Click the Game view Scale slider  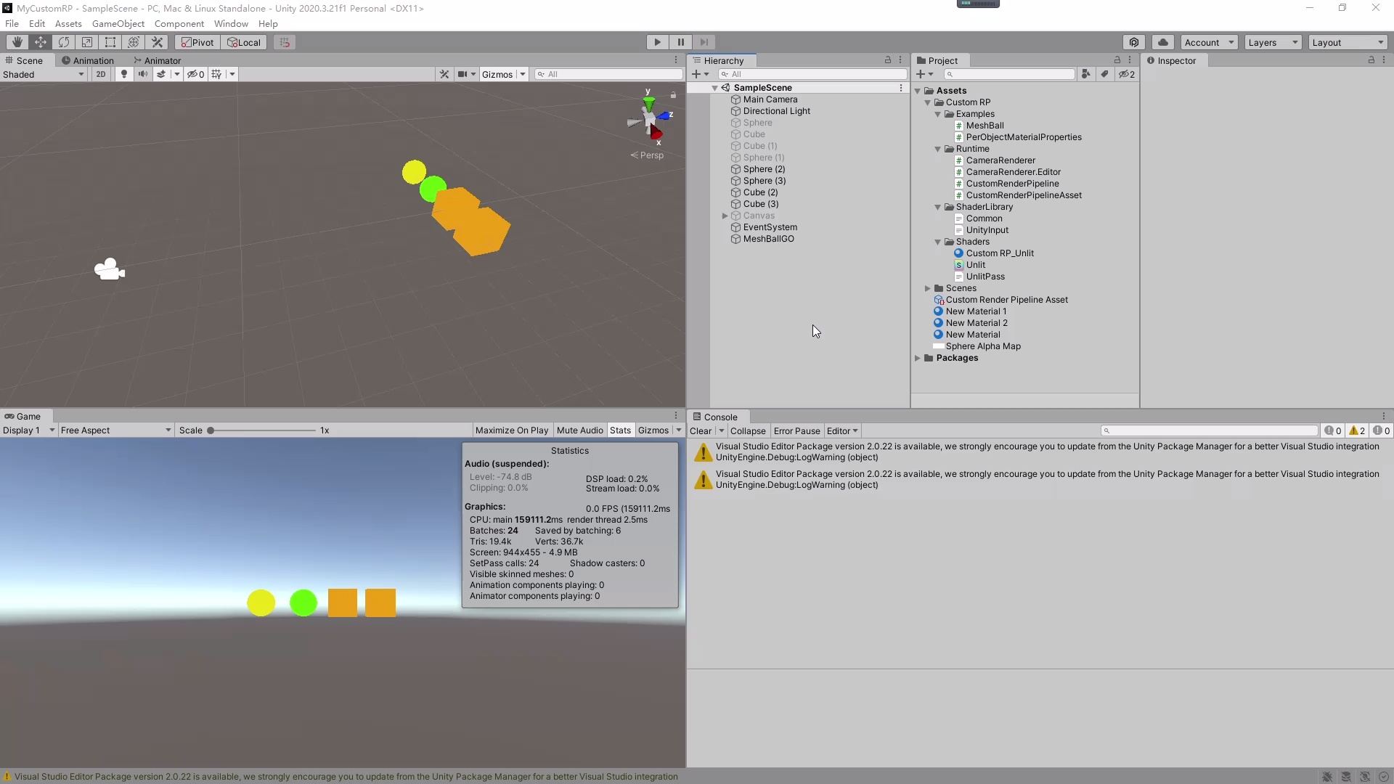pos(261,430)
